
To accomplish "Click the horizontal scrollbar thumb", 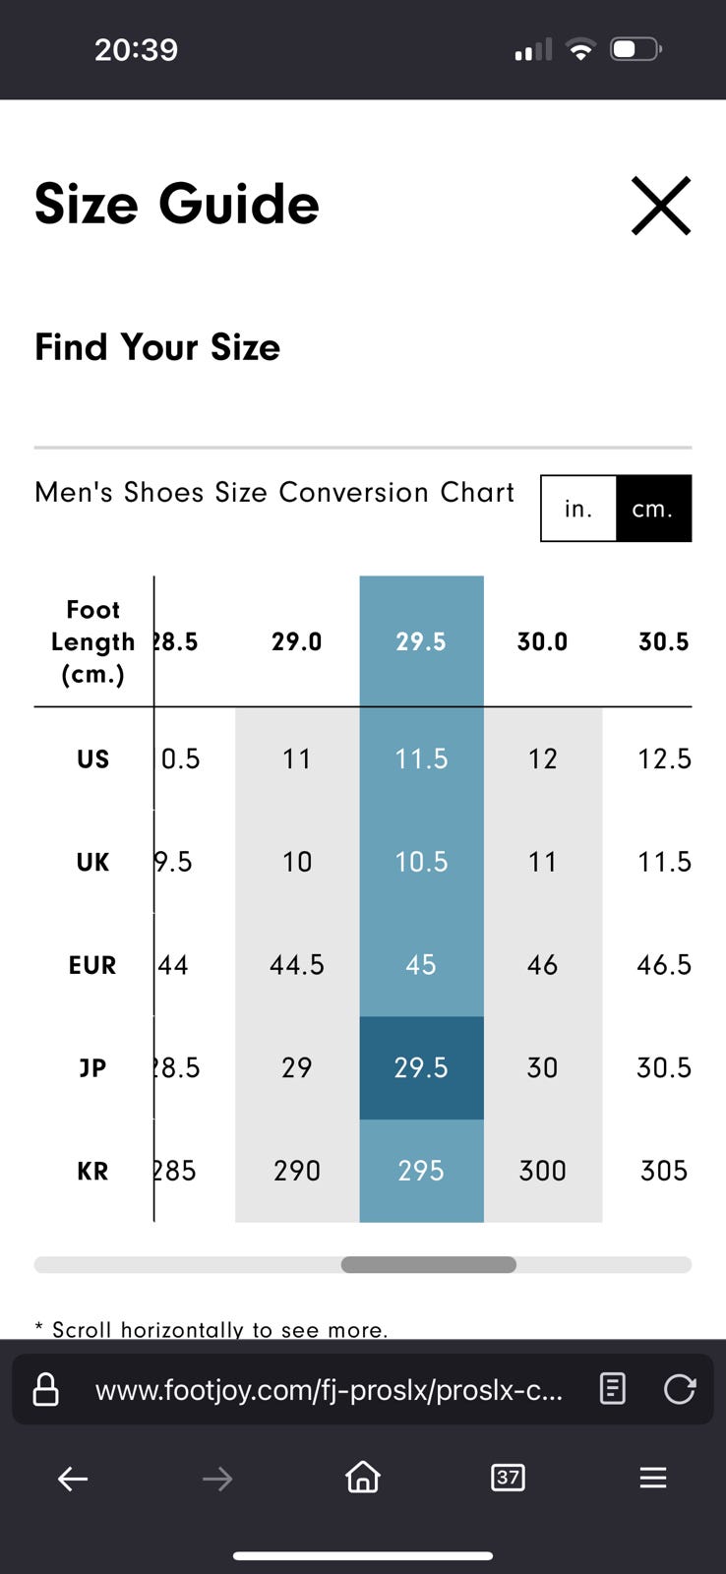I will 428,1265.
